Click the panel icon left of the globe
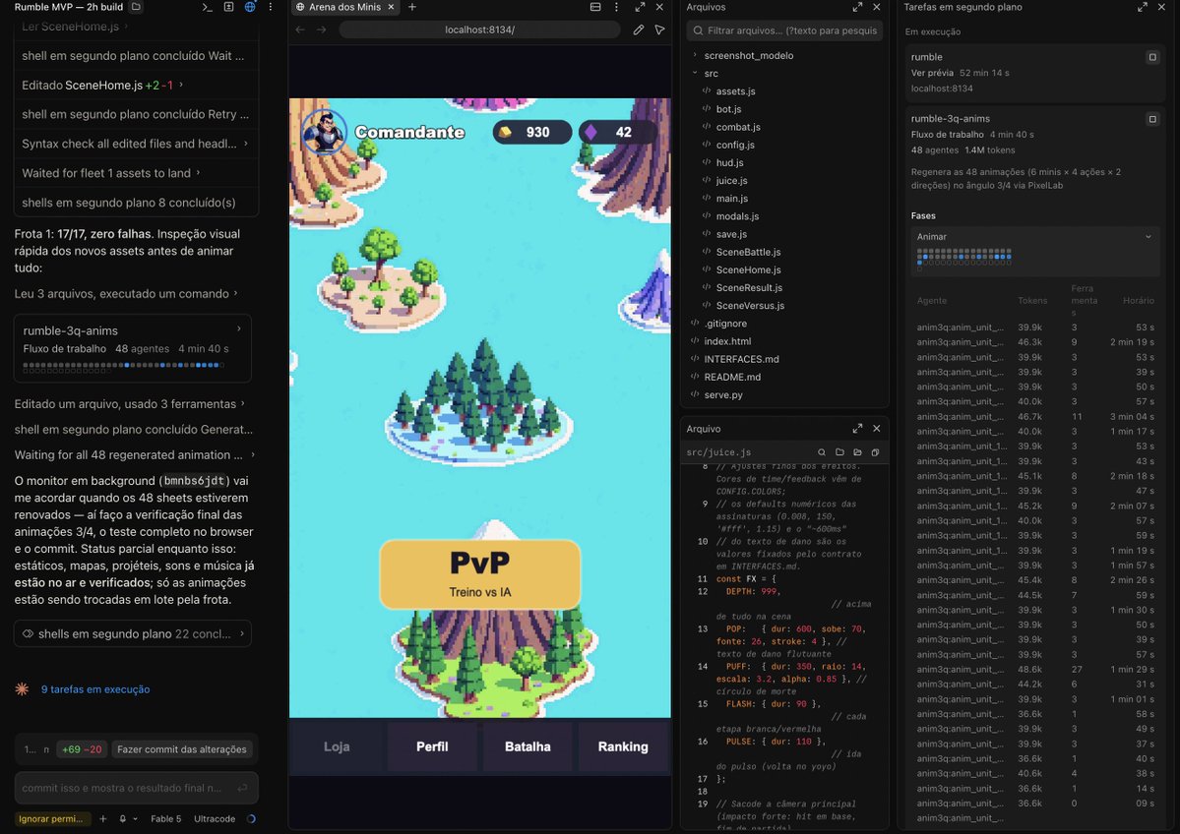 tap(228, 7)
